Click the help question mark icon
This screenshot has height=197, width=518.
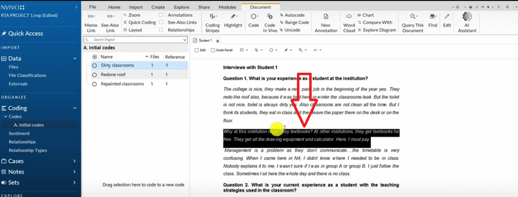pos(498,7)
